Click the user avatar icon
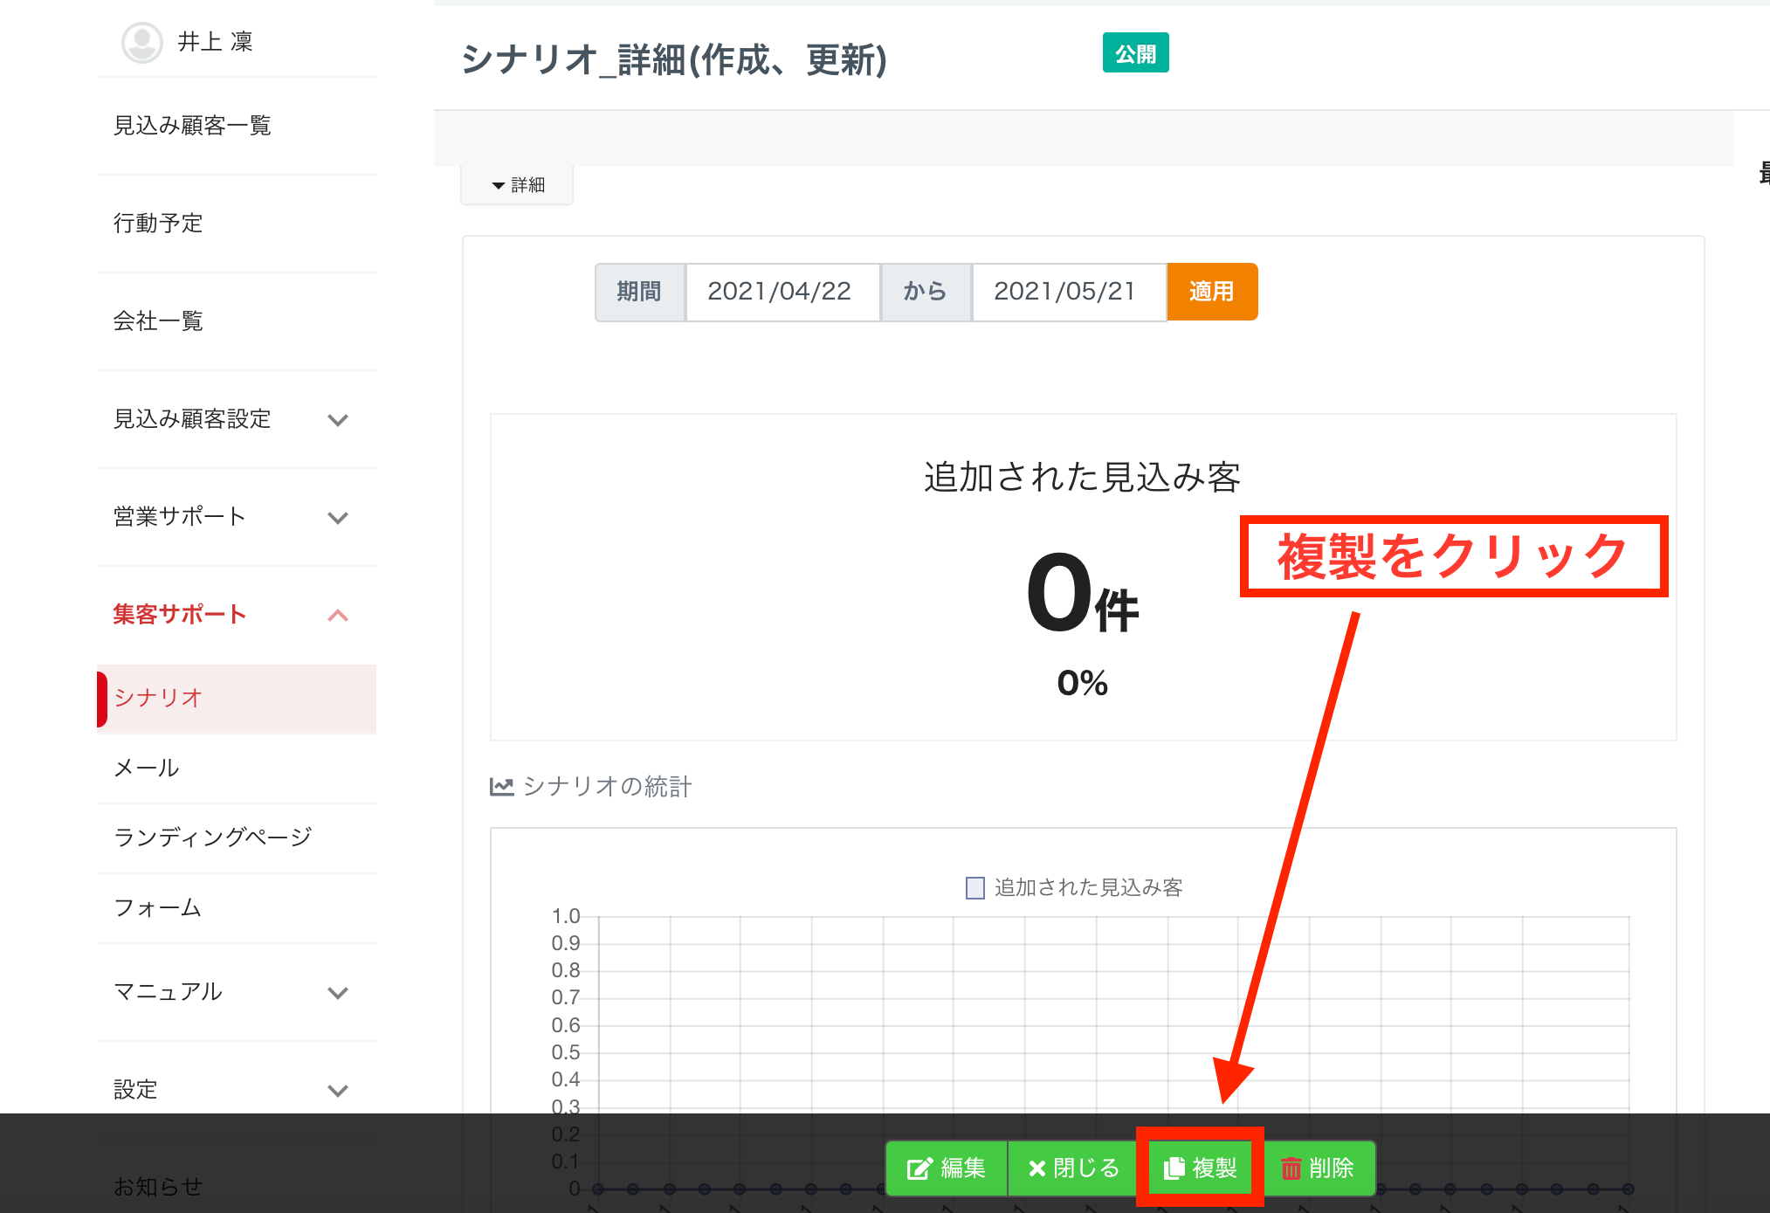The image size is (1770, 1213). (141, 42)
